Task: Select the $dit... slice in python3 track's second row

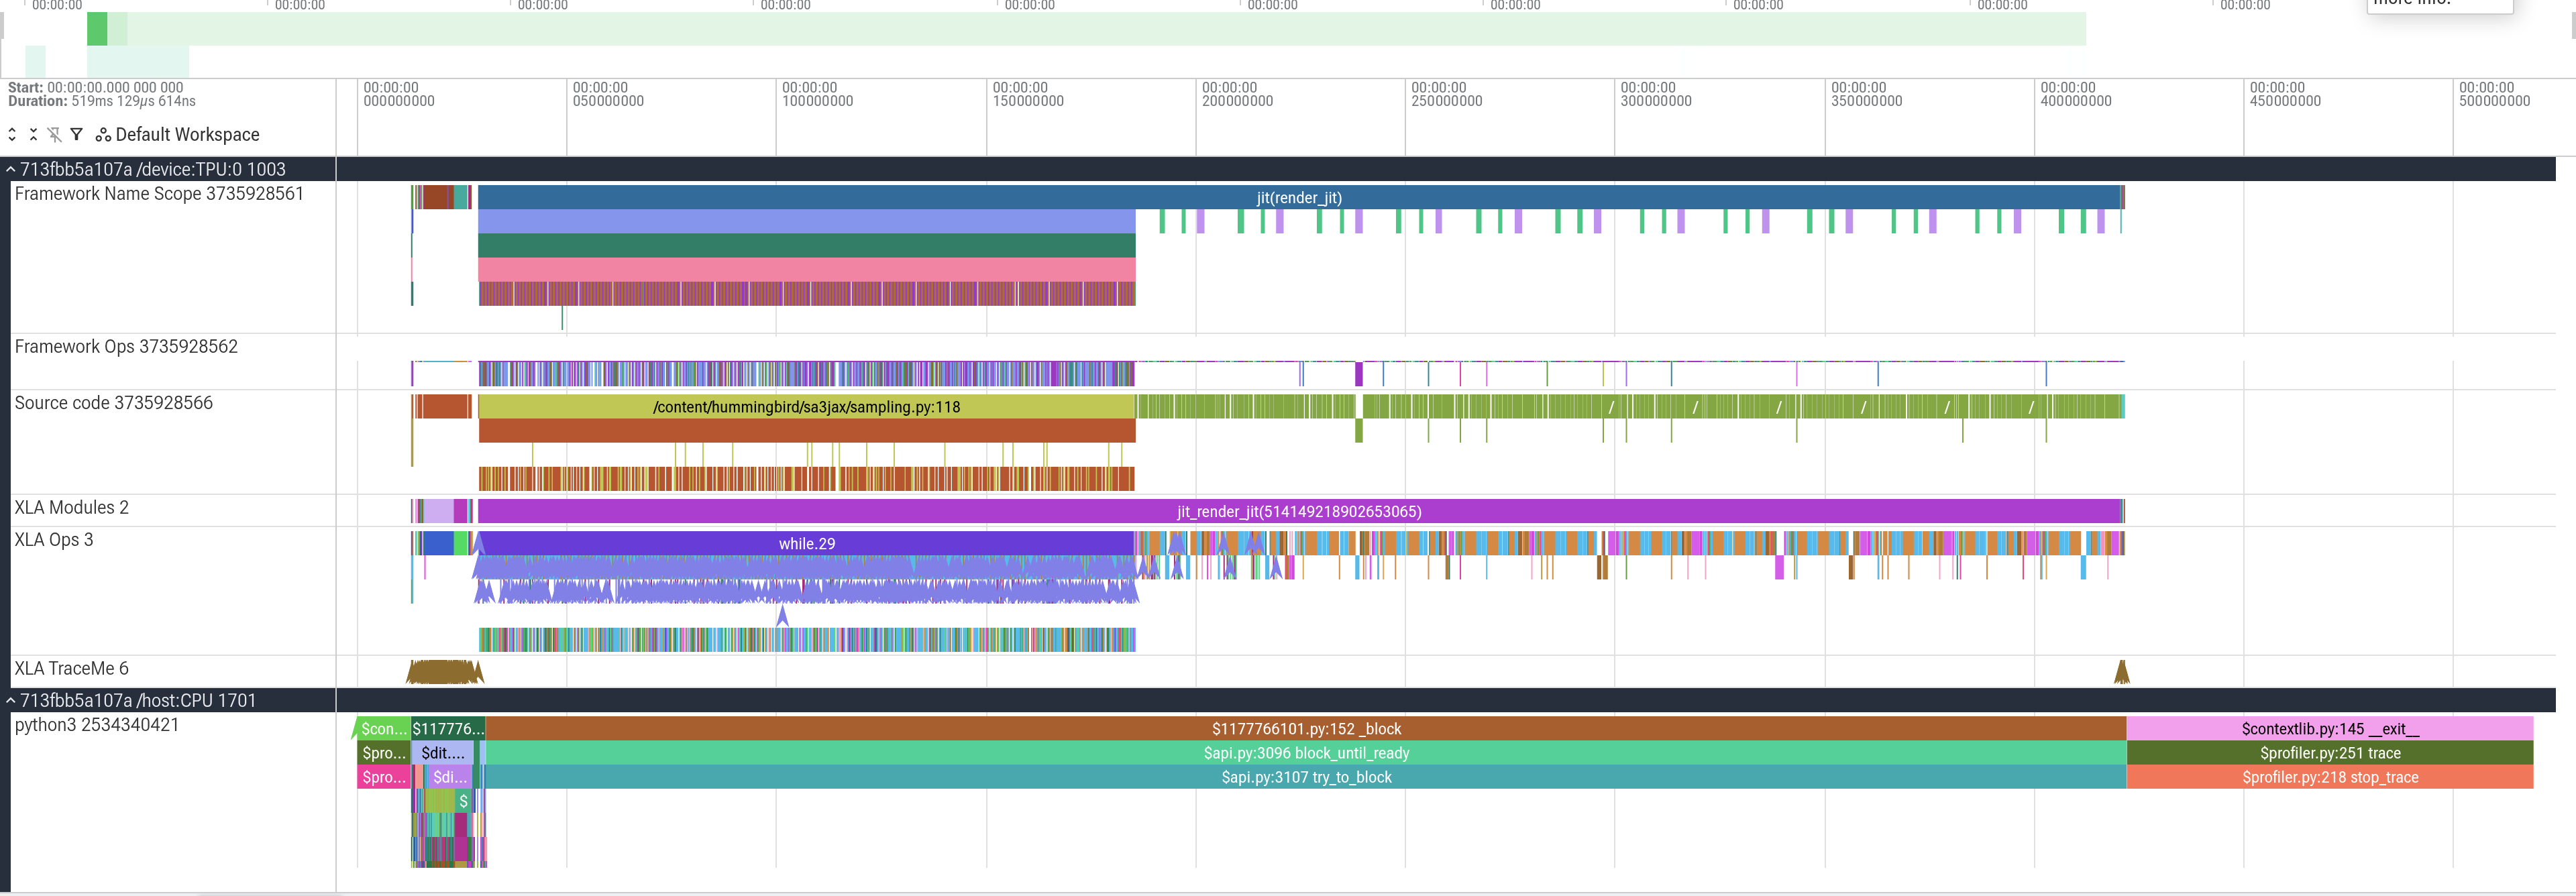Action: click(x=442, y=753)
